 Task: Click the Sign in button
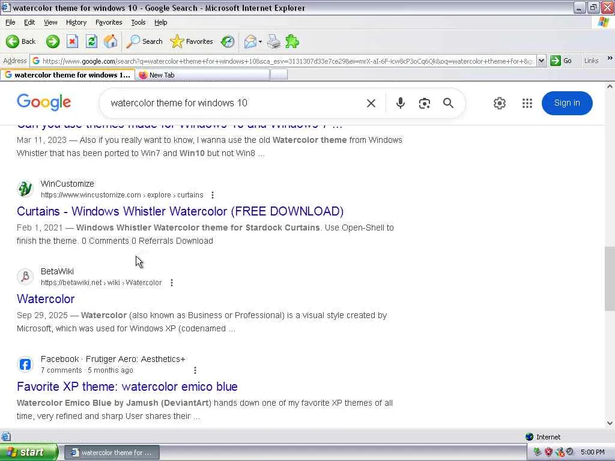pos(567,103)
